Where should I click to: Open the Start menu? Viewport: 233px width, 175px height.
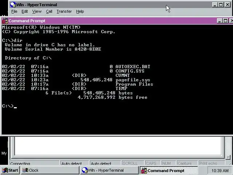point(10,170)
